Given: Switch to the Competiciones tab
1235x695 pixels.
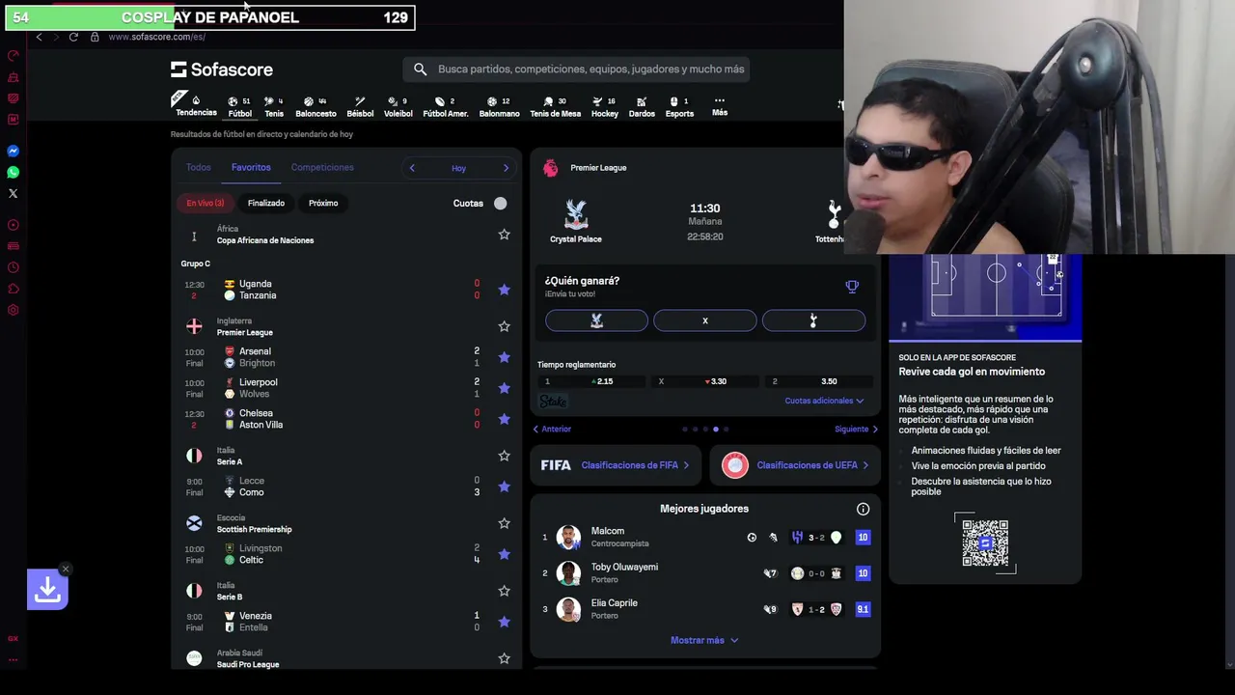Looking at the screenshot, I should [322, 167].
